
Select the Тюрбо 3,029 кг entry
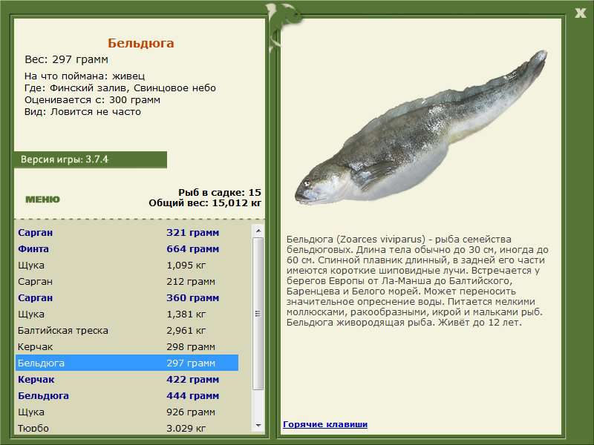pyautogui.click(x=126, y=427)
